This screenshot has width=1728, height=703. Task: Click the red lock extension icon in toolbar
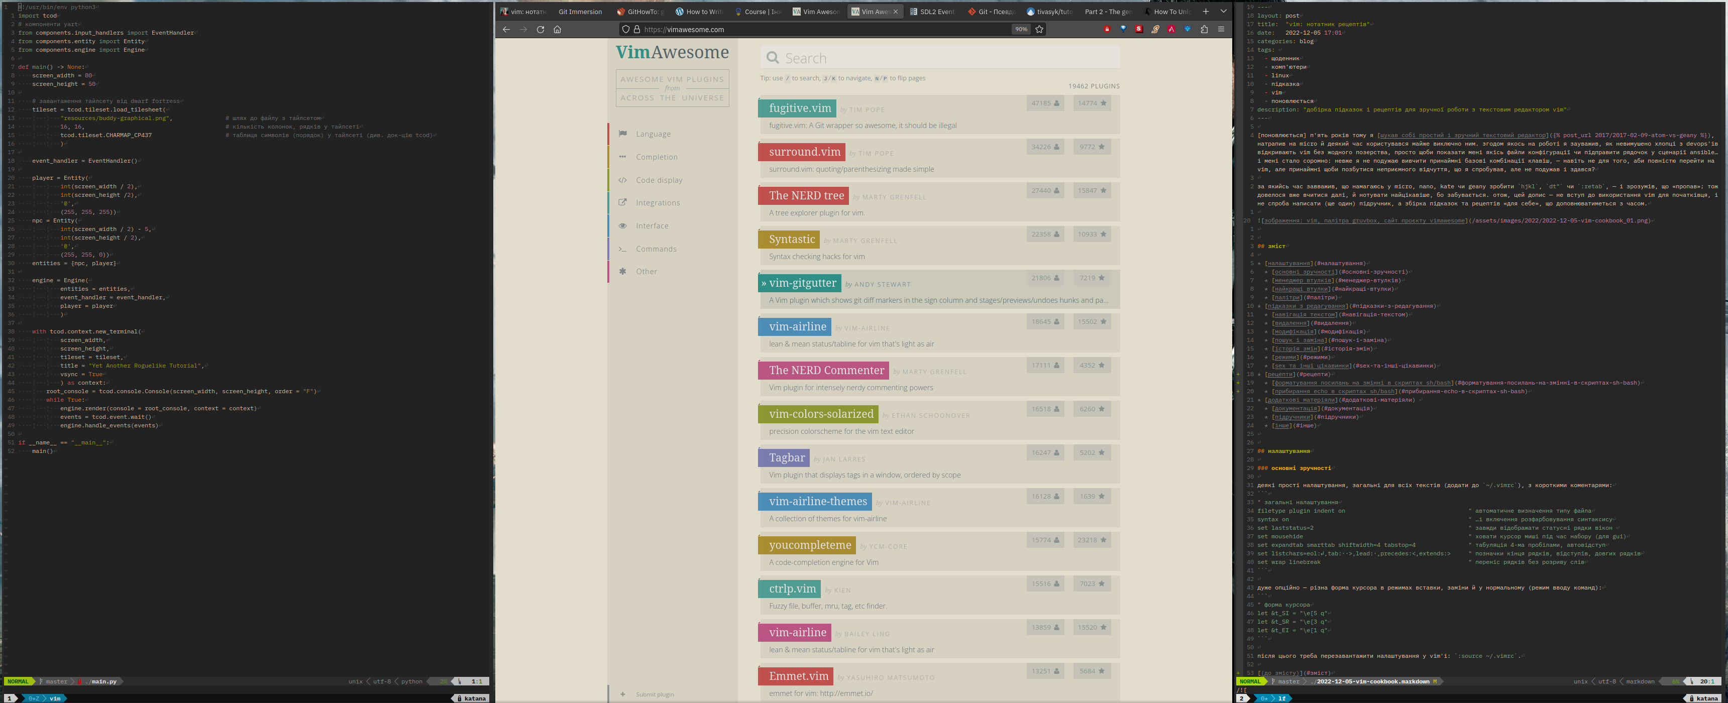pos(1107,30)
